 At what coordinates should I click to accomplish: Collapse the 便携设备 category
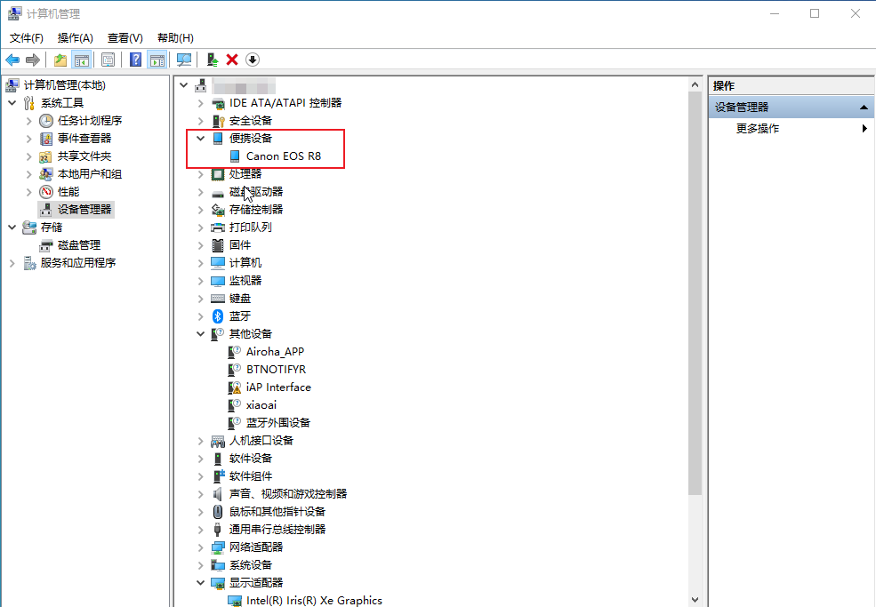pos(201,139)
